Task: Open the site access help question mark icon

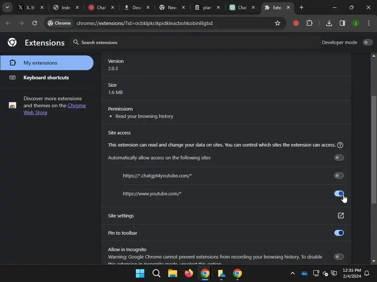Action: pyautogui.click(x=340, y=145)
